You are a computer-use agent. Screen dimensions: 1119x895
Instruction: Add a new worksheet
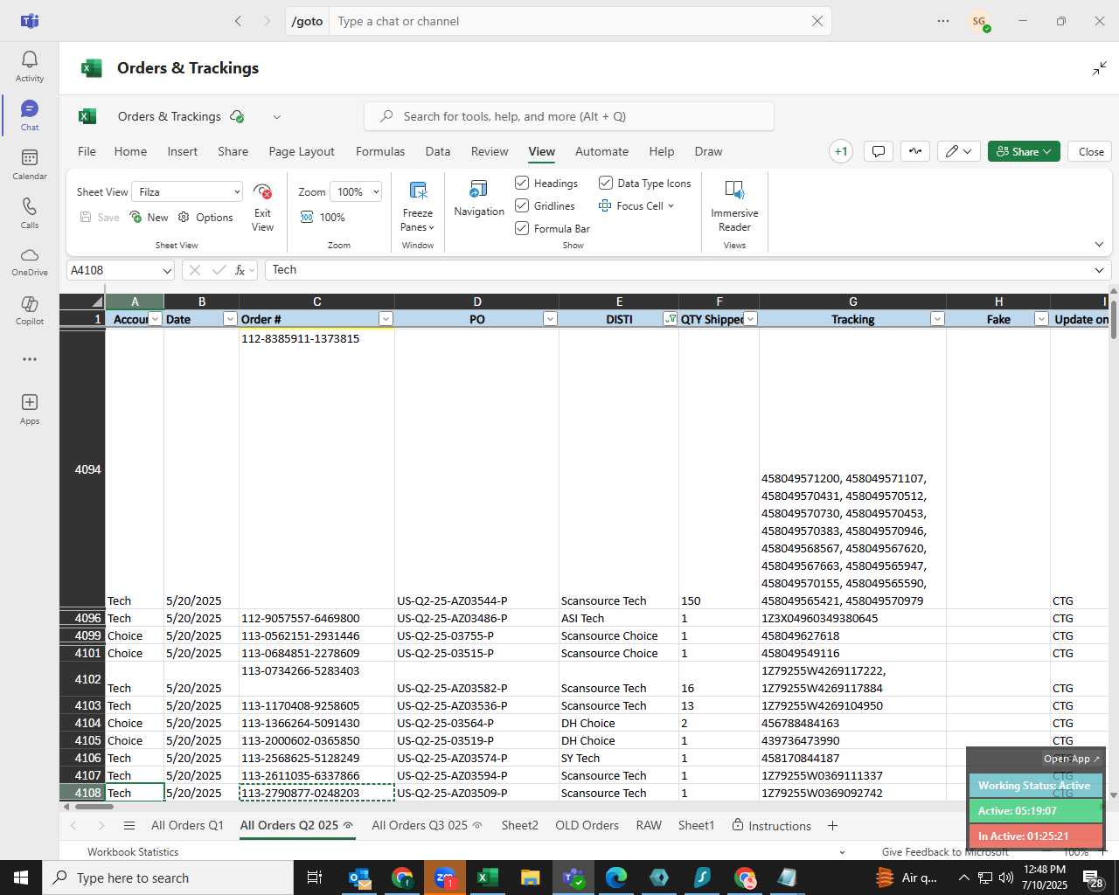pos(832,826)
